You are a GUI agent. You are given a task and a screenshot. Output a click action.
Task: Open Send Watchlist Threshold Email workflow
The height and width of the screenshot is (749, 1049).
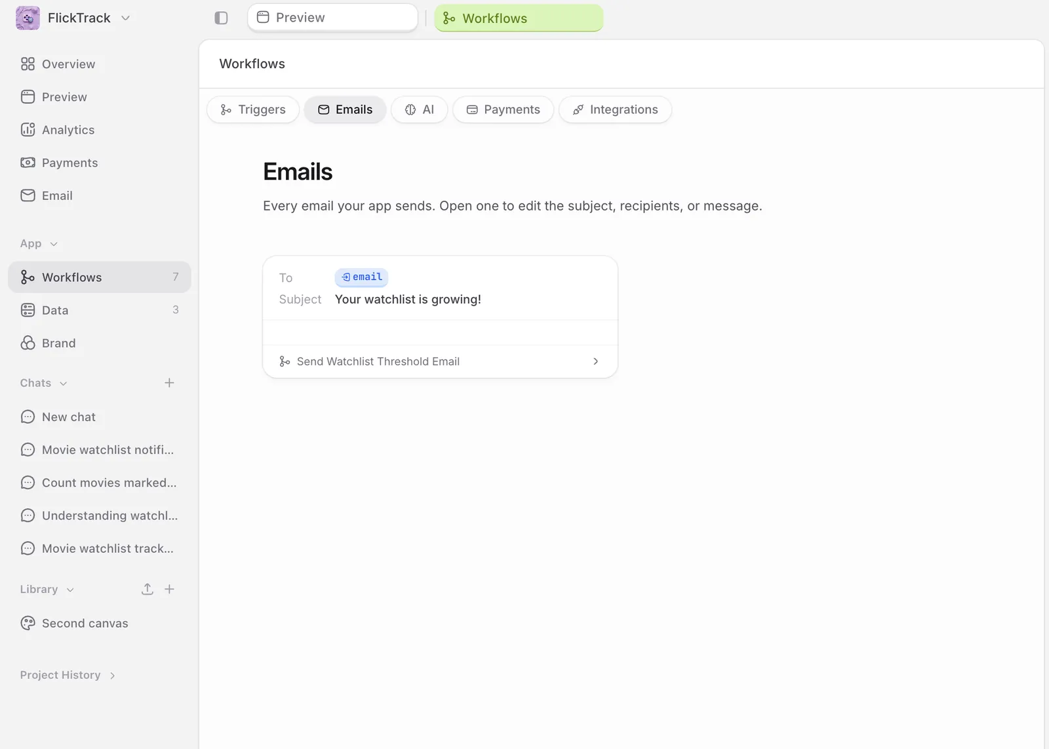click(440, 361)
